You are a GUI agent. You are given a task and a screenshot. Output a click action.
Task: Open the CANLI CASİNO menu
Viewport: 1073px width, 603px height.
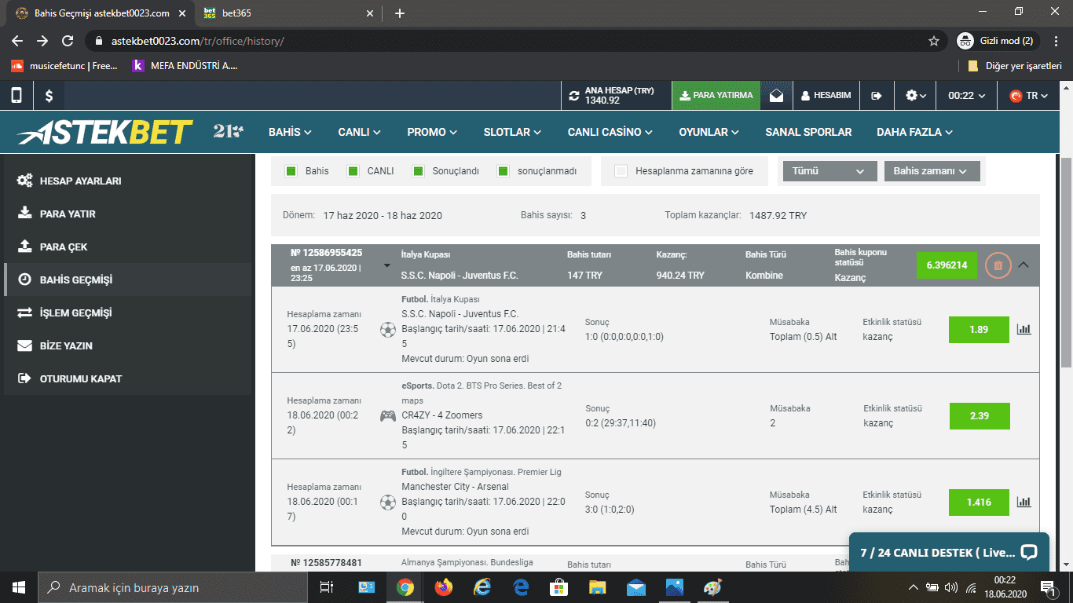tap(612, 132)
